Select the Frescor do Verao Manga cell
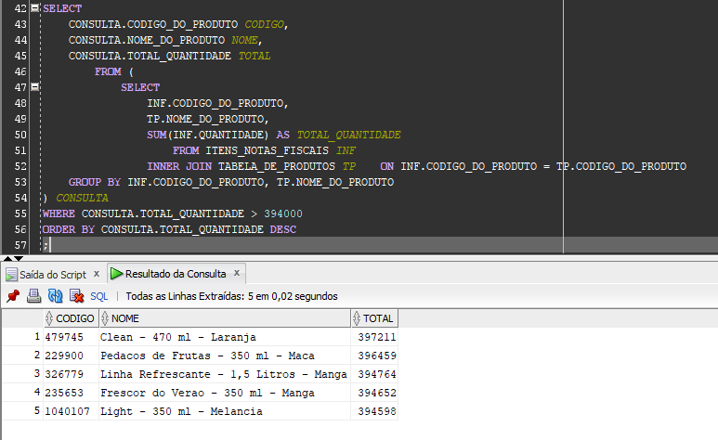Viewport: 718px width, 440px height. pyautogui.click(x=197, y=393)
